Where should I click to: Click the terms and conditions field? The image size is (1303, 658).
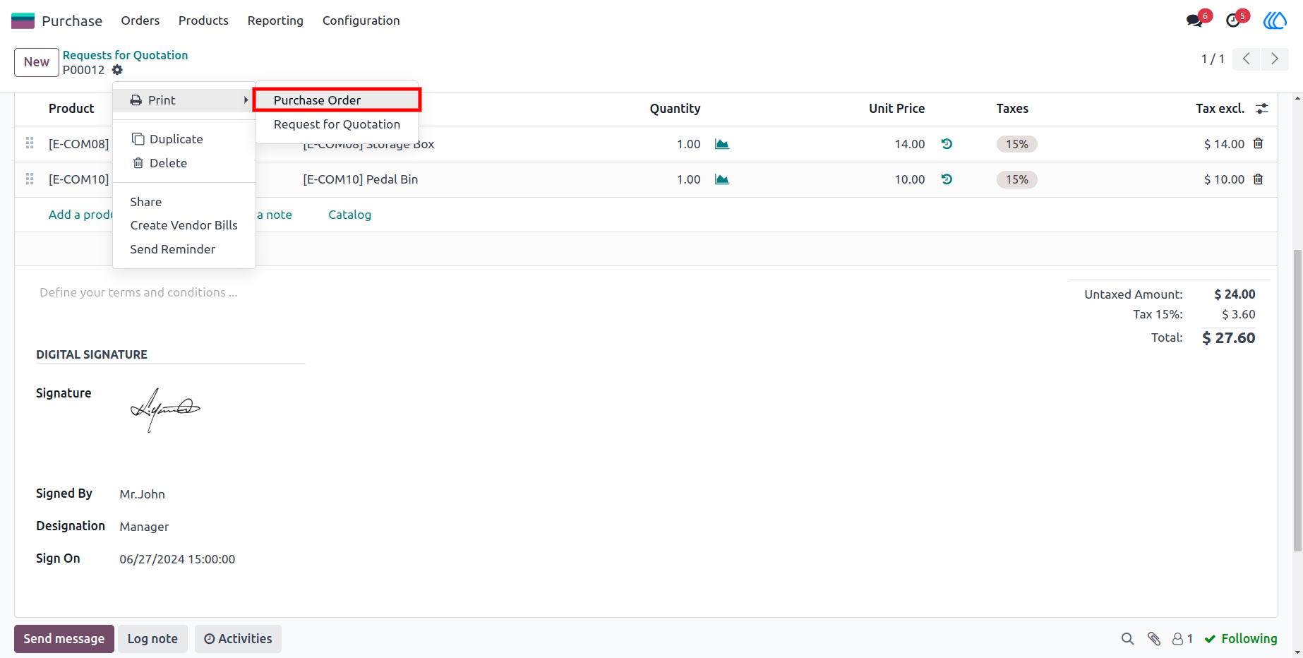coord(139,292)
